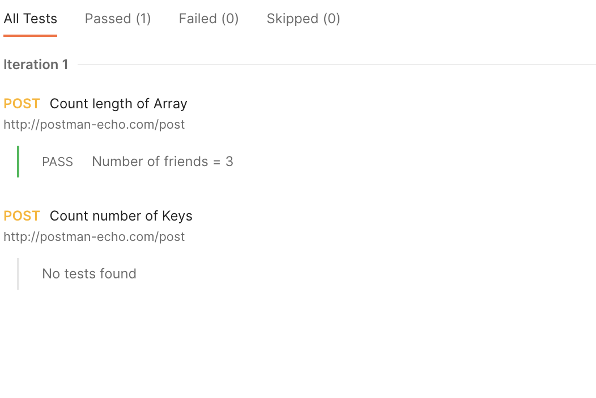The height and width of the screenshot is (398, 596).
Task: Click the No tests found message
Action: [88, 273]
